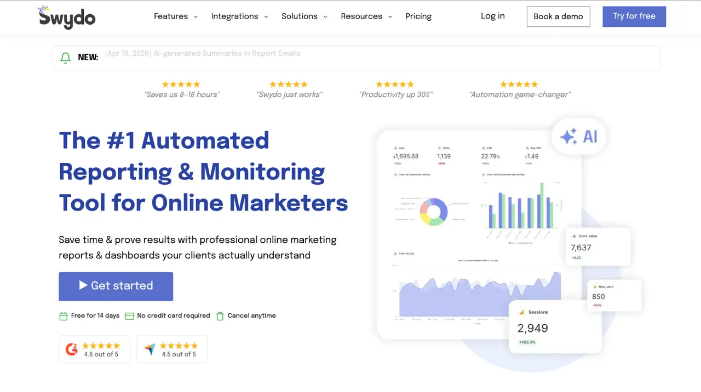Click "No credit card required" text
701x392 pixels.
[174, 315]
